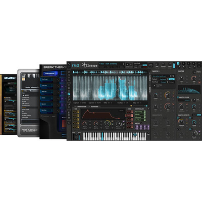Click the envelope Release knob
Viewport: 202px width, 202px height.
pyautogui.click(x=118, y=124)
